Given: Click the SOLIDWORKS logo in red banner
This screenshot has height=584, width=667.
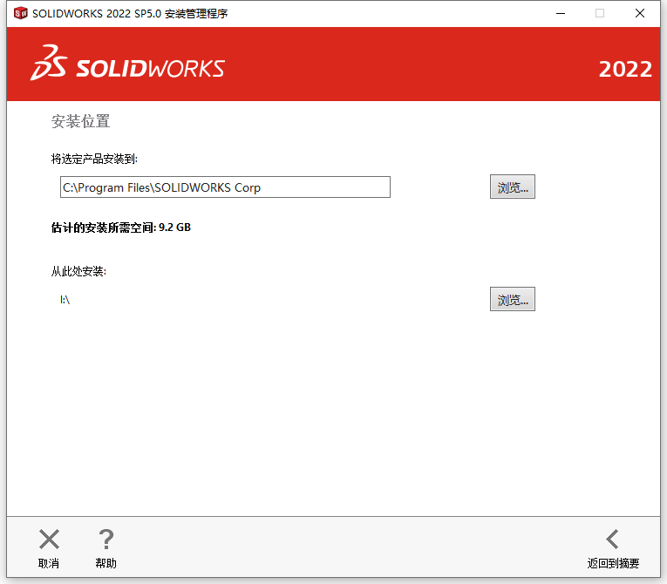Looking at the screenshot, I should [x=127, y=63].
